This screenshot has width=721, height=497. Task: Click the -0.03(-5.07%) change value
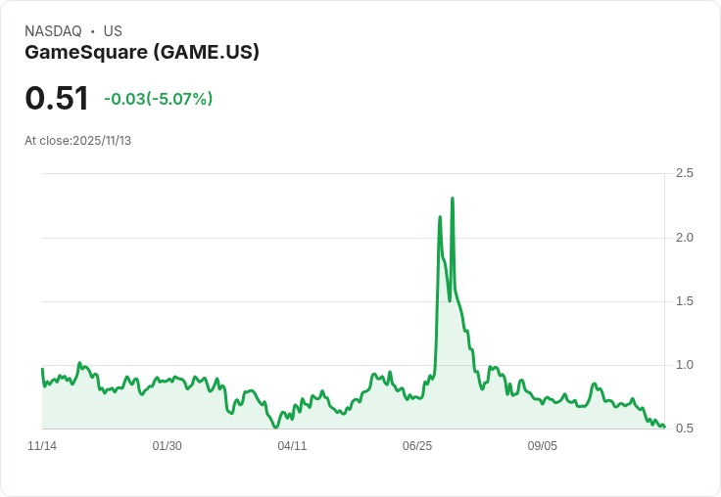click(158, 99)
